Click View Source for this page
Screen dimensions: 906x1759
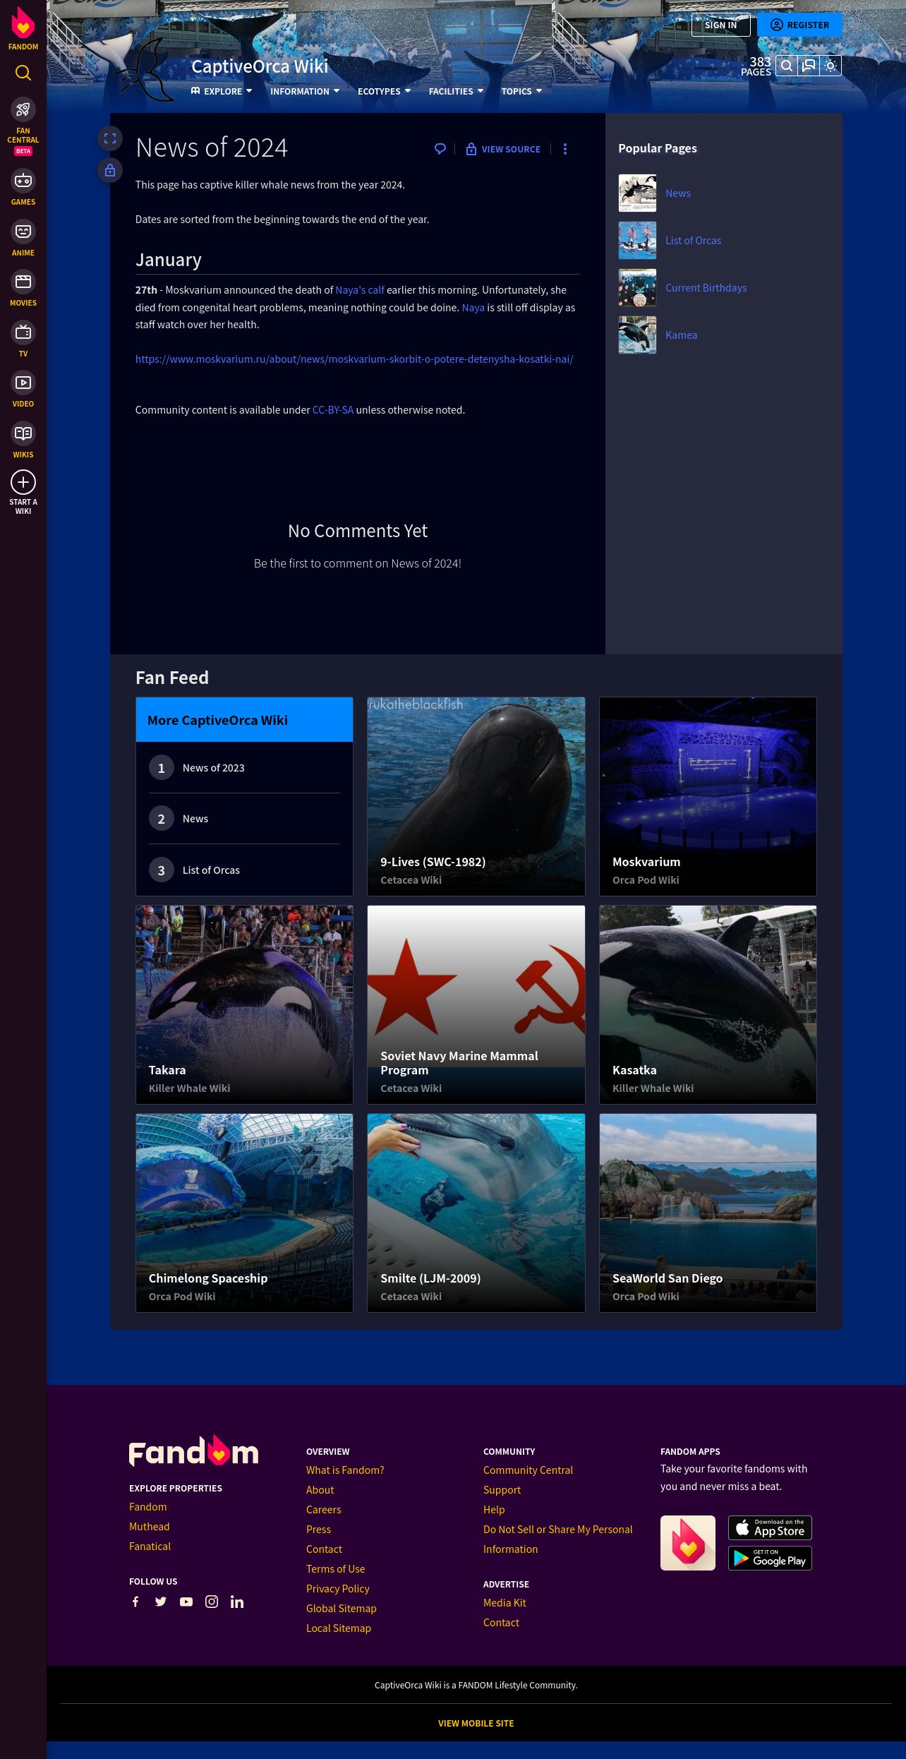(x=503, y=149)
